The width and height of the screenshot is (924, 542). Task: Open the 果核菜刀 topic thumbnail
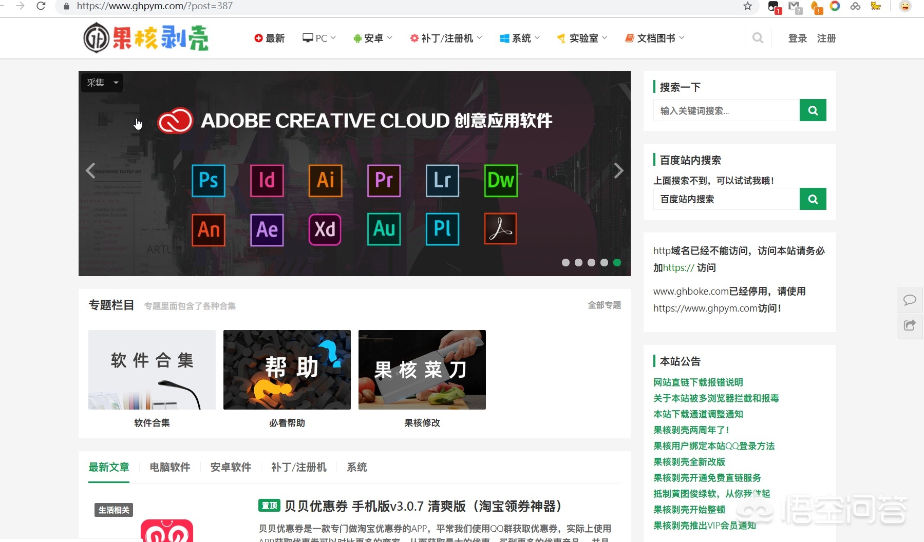(x=422, y=370)
